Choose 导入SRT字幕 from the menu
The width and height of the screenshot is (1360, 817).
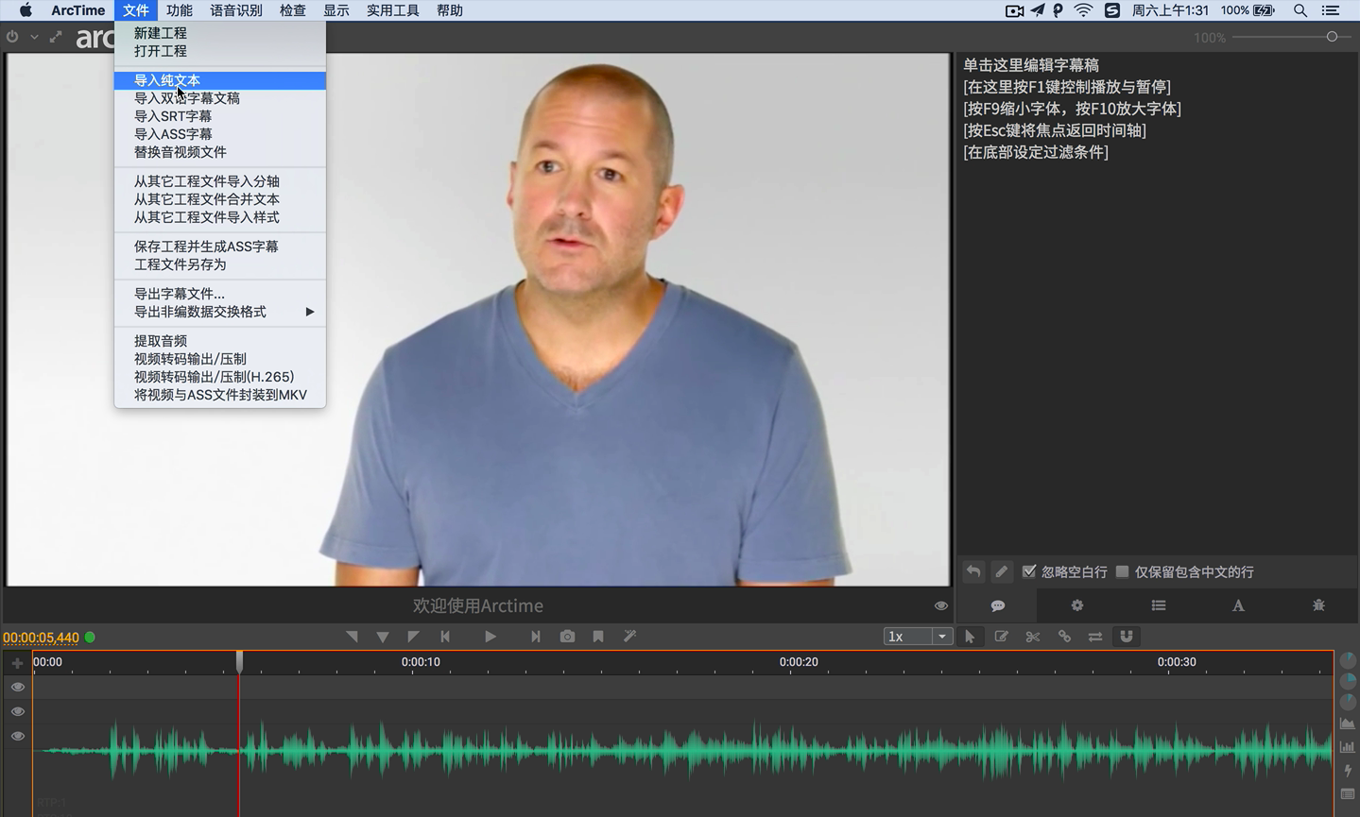(173, 116)
